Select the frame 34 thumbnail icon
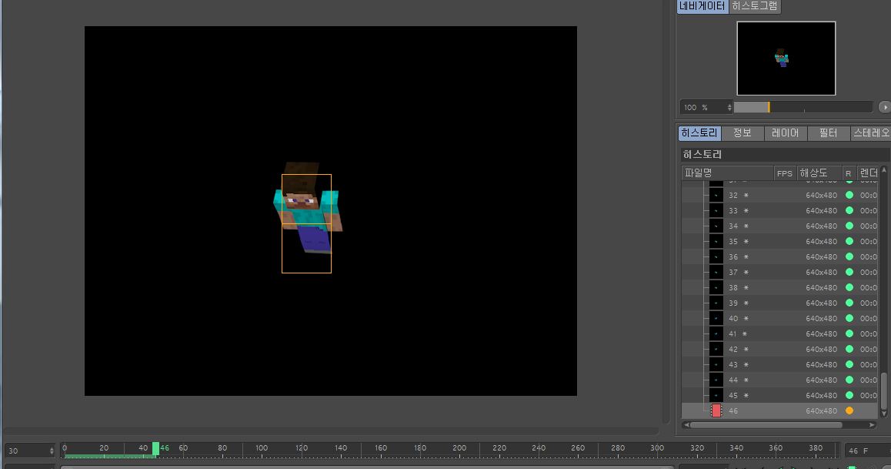Screen dimensions: 891x469 coord(716,226)
